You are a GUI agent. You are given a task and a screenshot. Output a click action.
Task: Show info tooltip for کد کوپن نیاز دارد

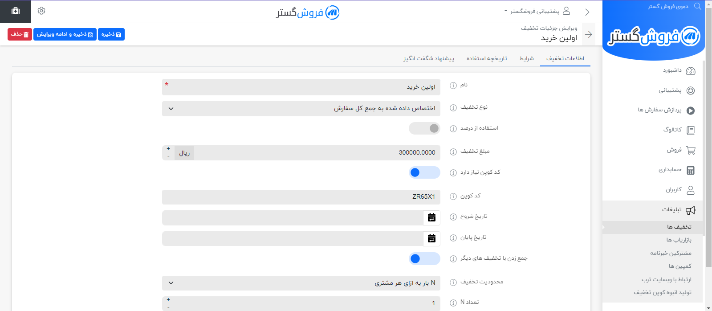tap(453, 173)
